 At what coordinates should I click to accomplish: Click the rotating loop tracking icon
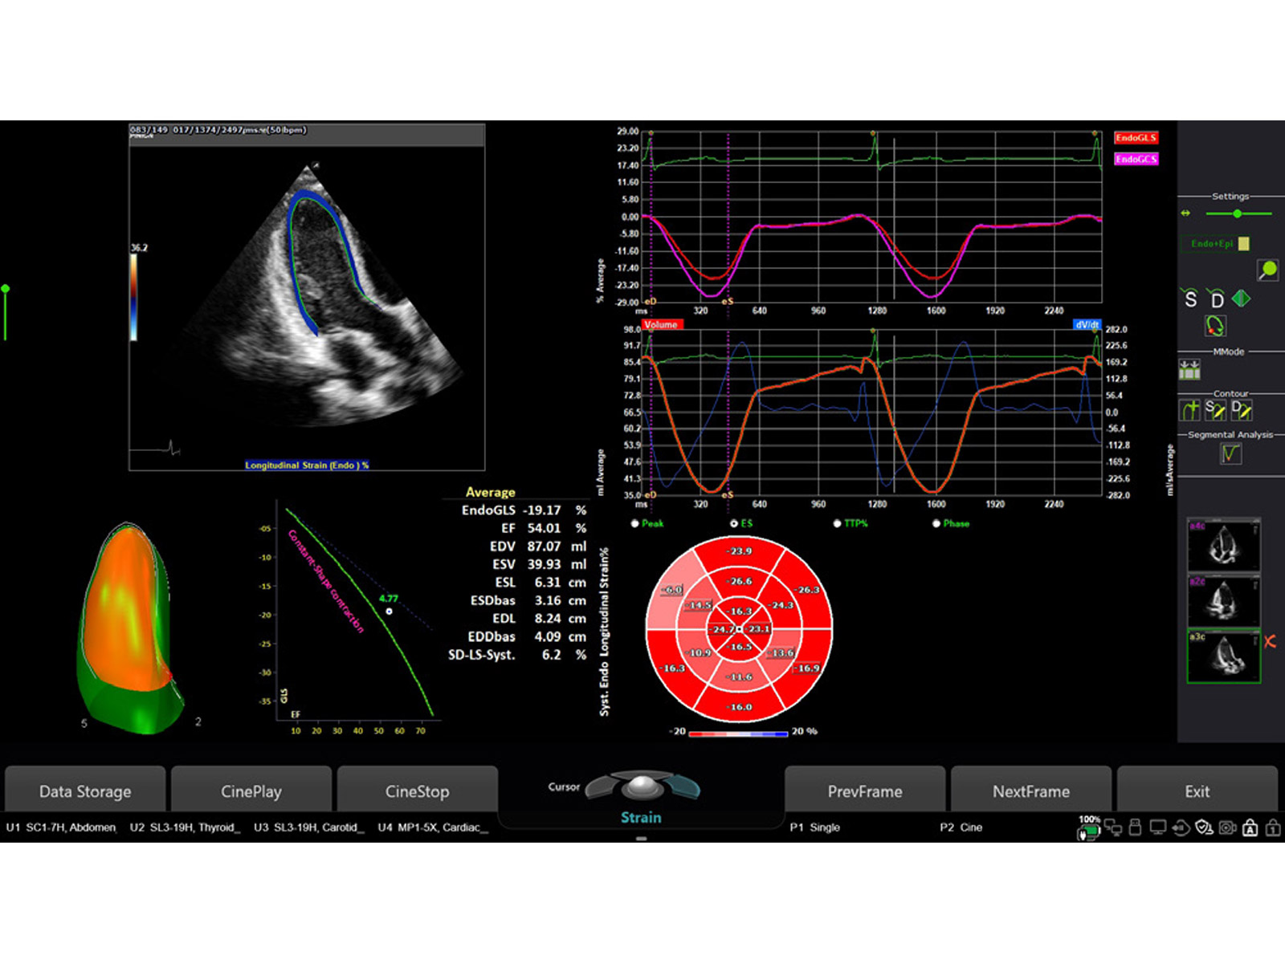1215,326
